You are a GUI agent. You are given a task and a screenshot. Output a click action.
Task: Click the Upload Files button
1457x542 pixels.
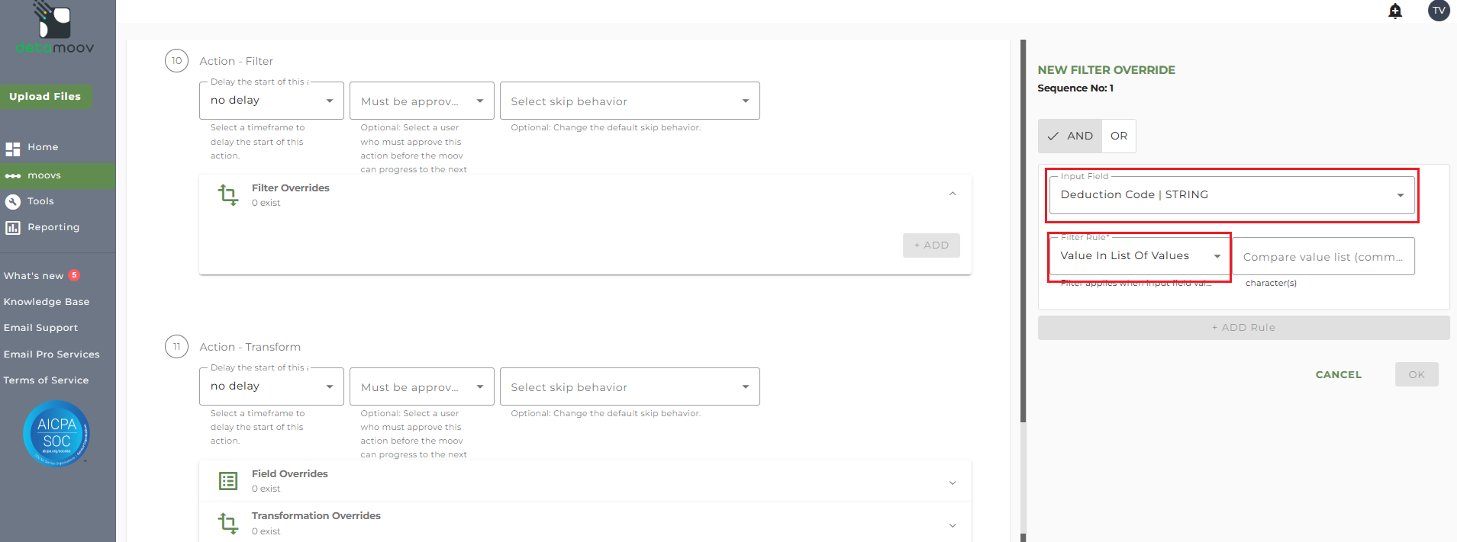[x=45, y=97]
